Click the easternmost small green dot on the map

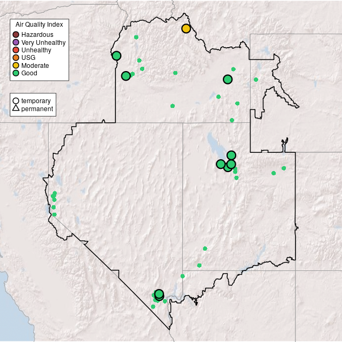coord(284,168)
